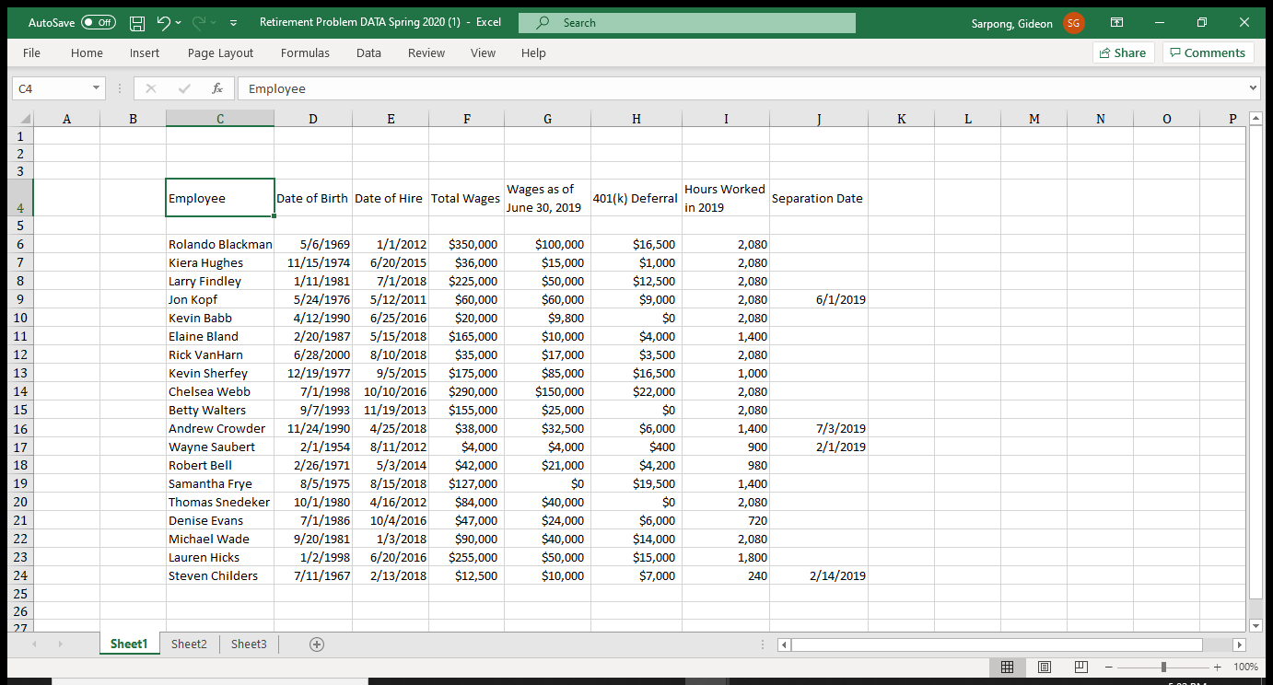Image resolution: width=1273 pixels, height=685 pixels.
Task: Select row 9 header
Action: click(21, 299)
